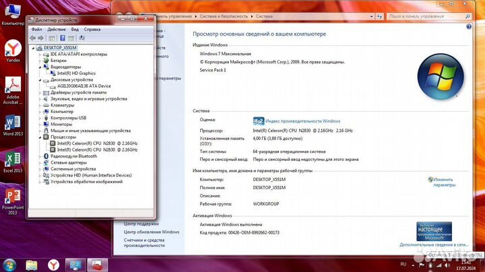Click the network signal tray icon

pos(439,265)
